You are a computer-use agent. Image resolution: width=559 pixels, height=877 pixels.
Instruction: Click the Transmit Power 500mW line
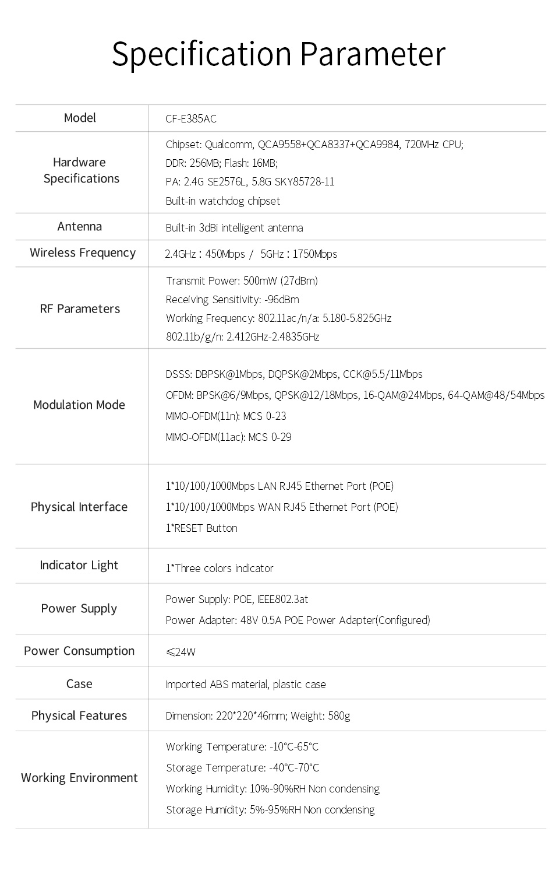[242, 281]
